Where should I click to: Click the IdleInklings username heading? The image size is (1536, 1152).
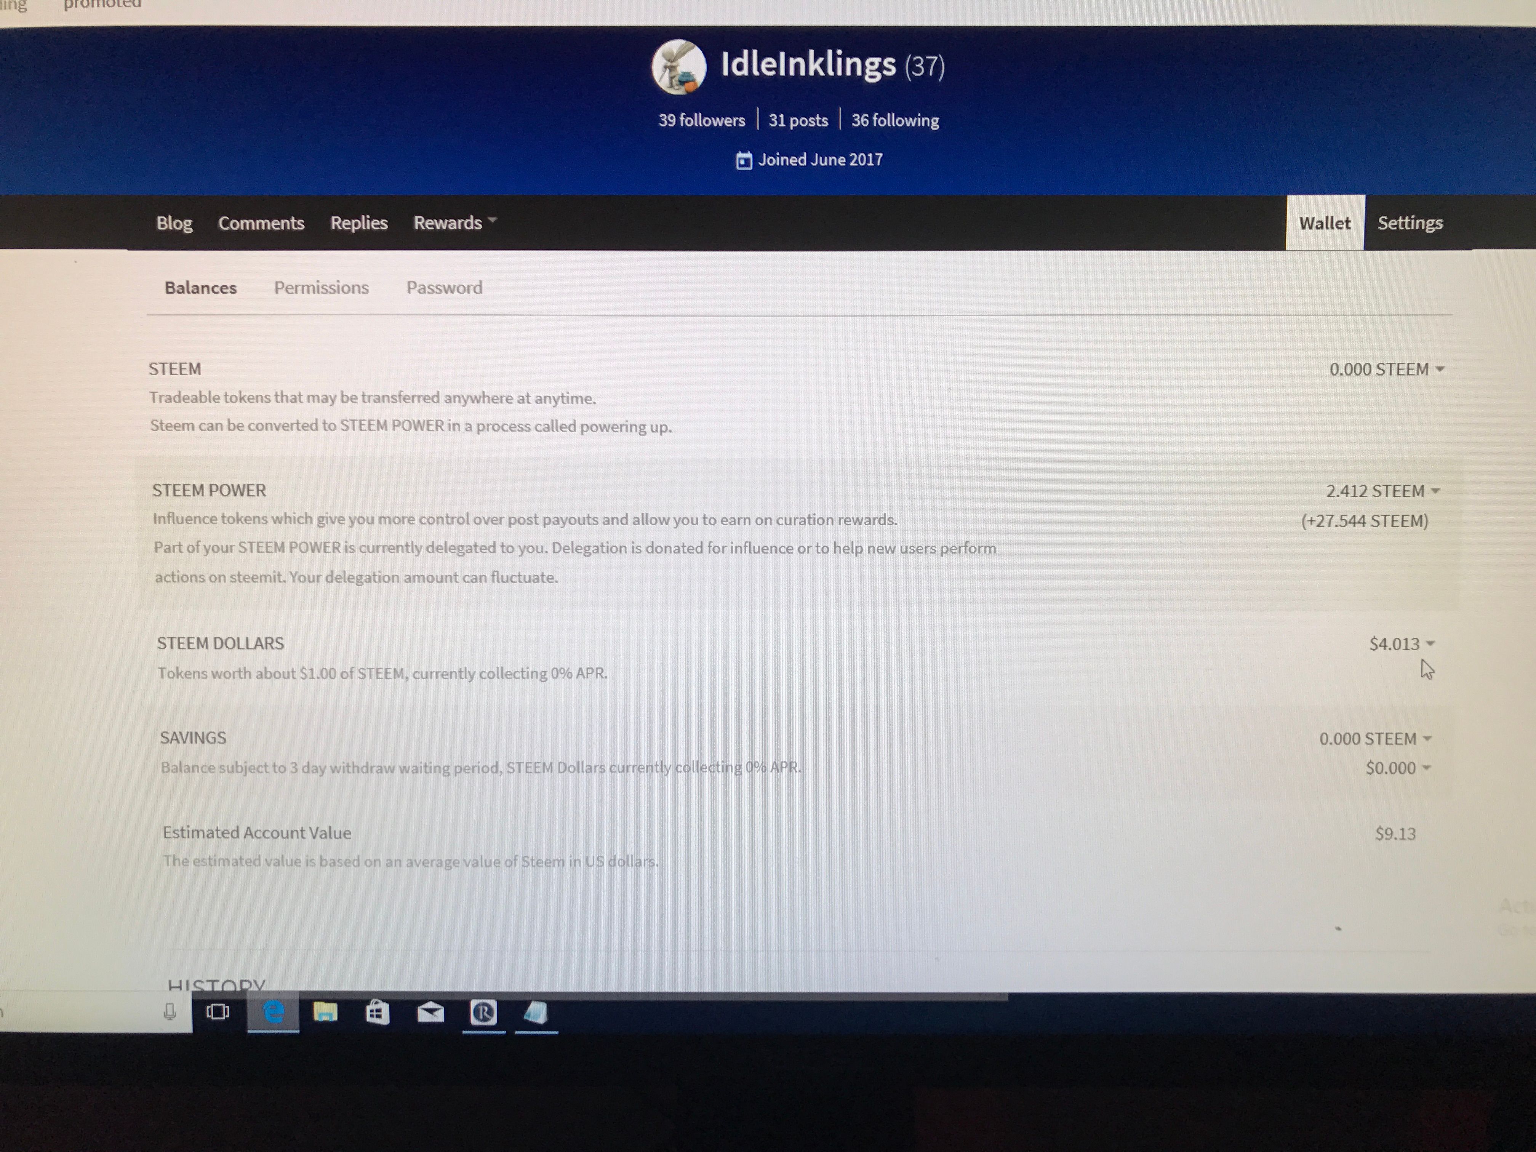pos(808,64)
